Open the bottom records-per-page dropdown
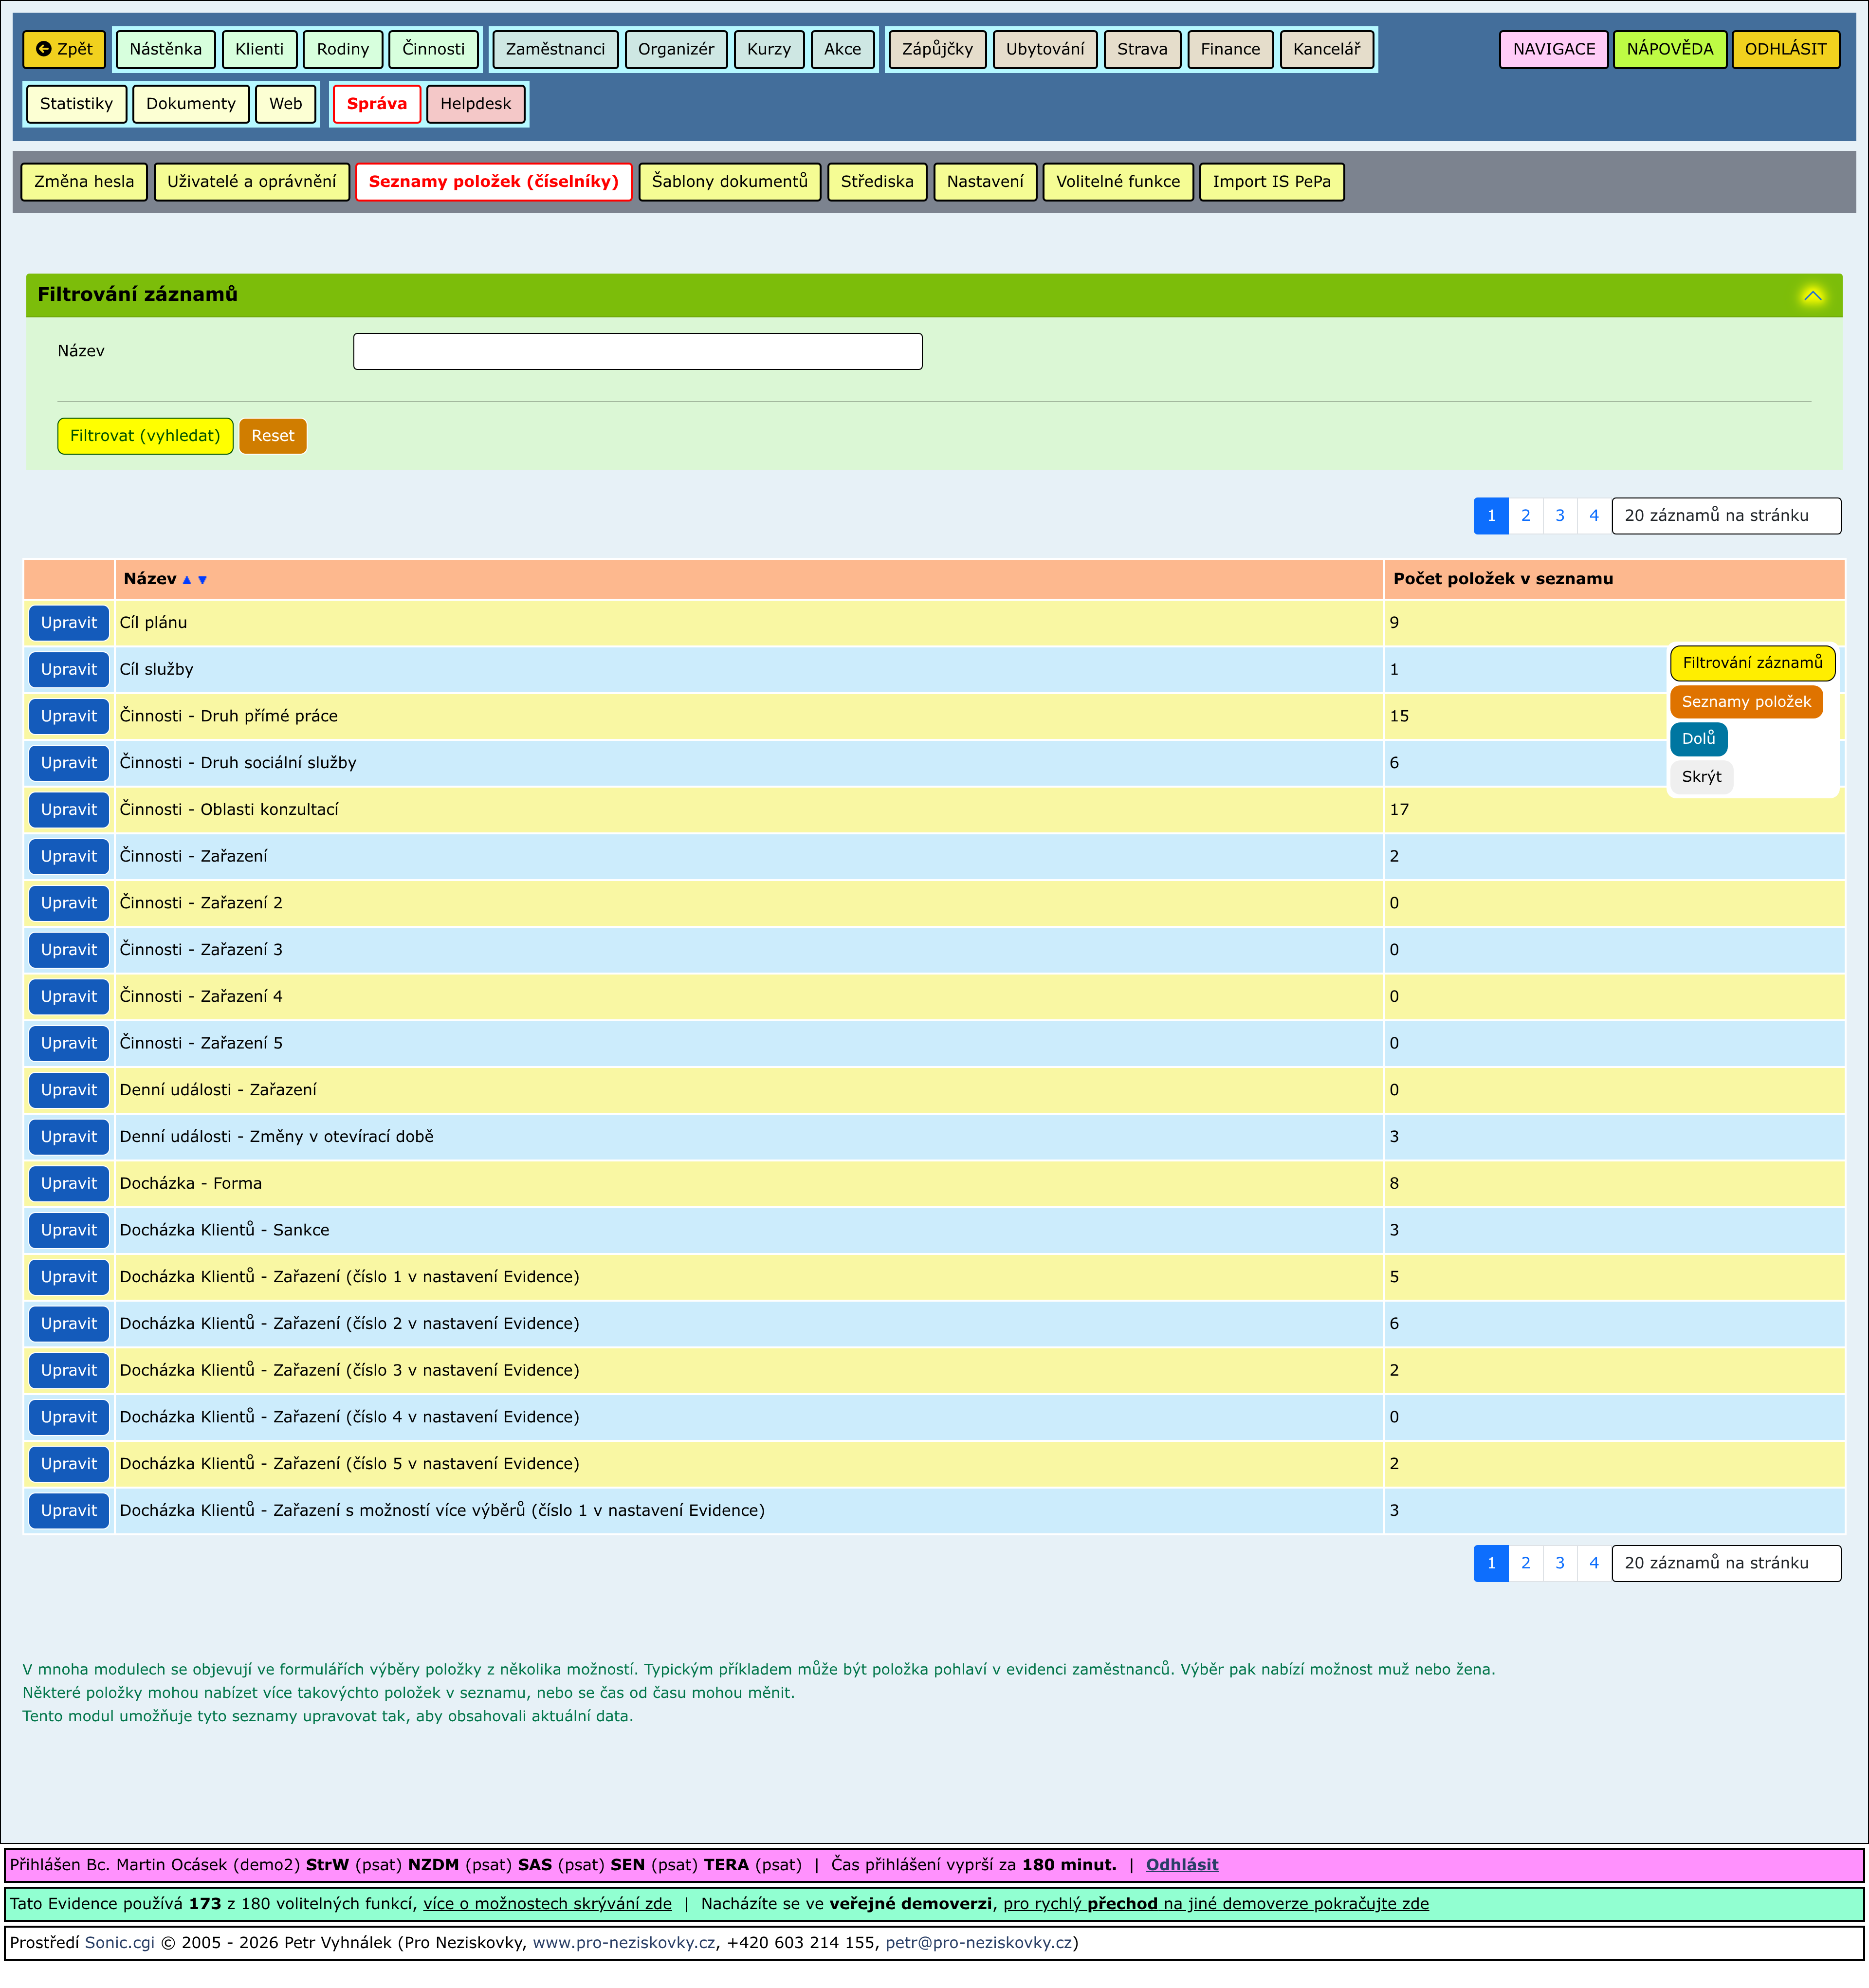This screenshot has height=1988, width=1869. tap(1725, 1563)
